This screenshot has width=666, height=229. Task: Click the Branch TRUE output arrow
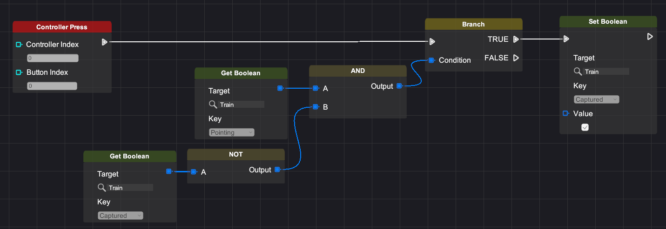click(x=516, y=39)
